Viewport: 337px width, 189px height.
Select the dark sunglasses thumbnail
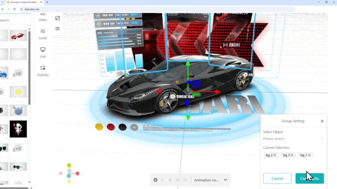tap(4, 148)
